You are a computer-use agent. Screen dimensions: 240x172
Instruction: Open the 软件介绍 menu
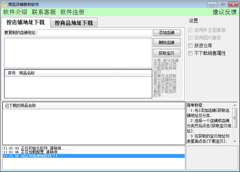(x=15, y=12)
